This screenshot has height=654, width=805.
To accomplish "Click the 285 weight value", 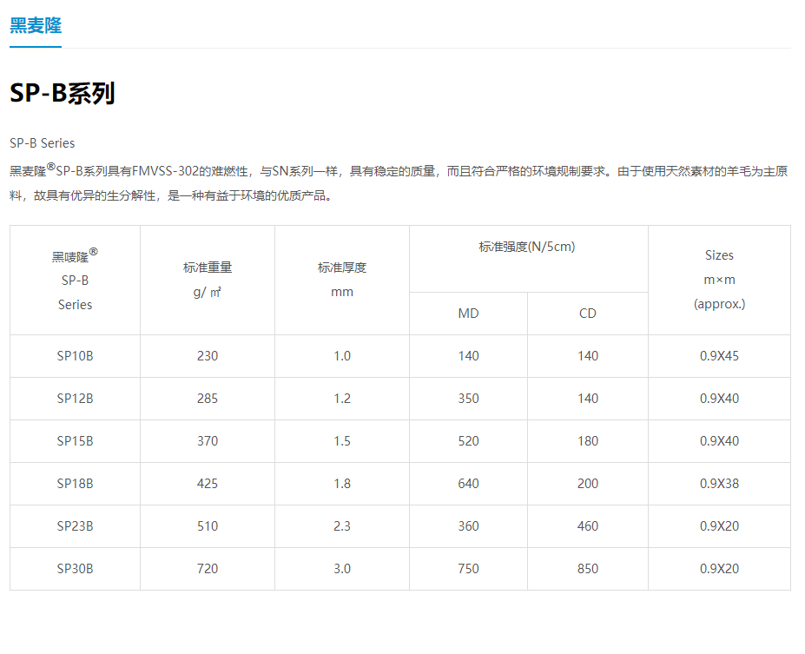I will [x=208, y=399].
